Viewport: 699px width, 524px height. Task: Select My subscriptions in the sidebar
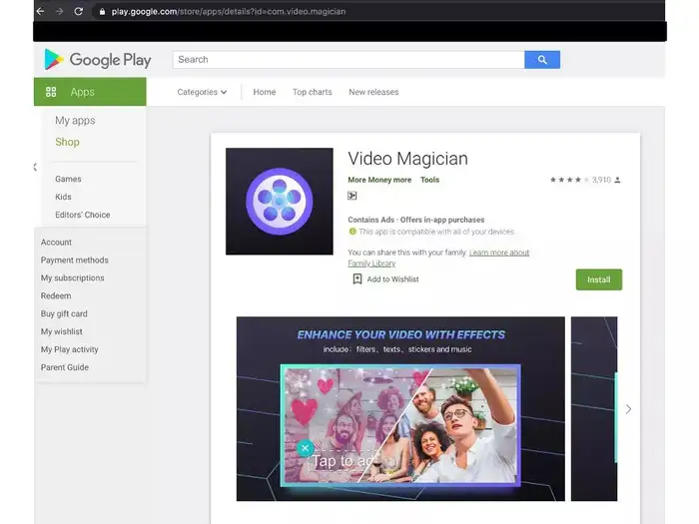pos(73,278)
